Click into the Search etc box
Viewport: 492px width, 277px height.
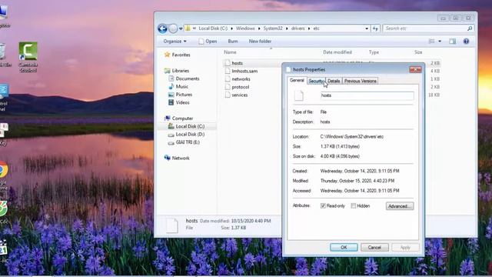click(424, 28)
